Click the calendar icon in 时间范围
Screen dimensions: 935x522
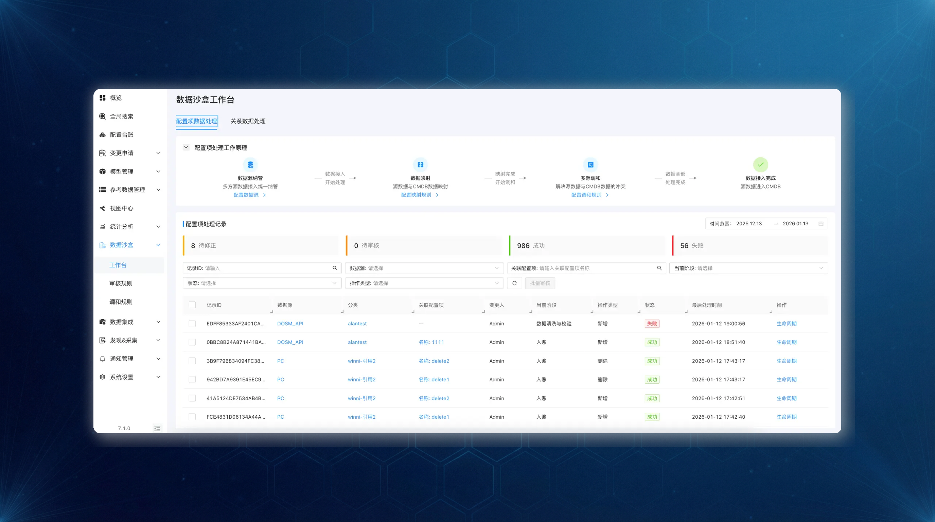click(x=821, y=224)
